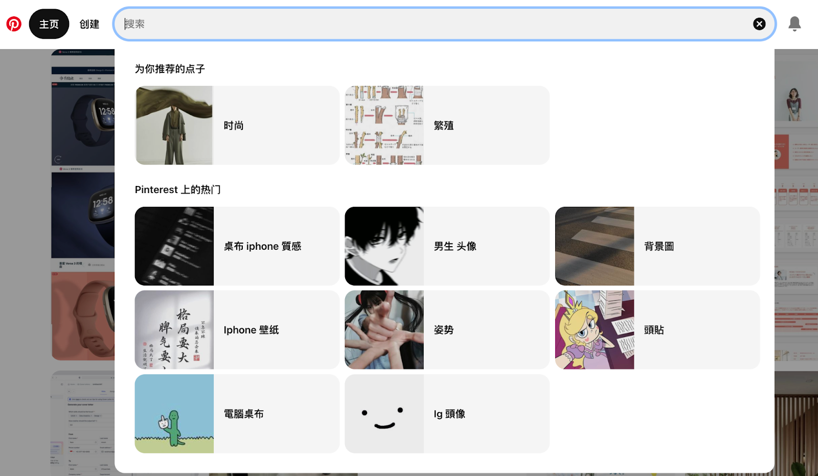Open Ig 頭像 trending search
Image resolution: width=818 pixels, height=476 pixels.
click(447, 414)
